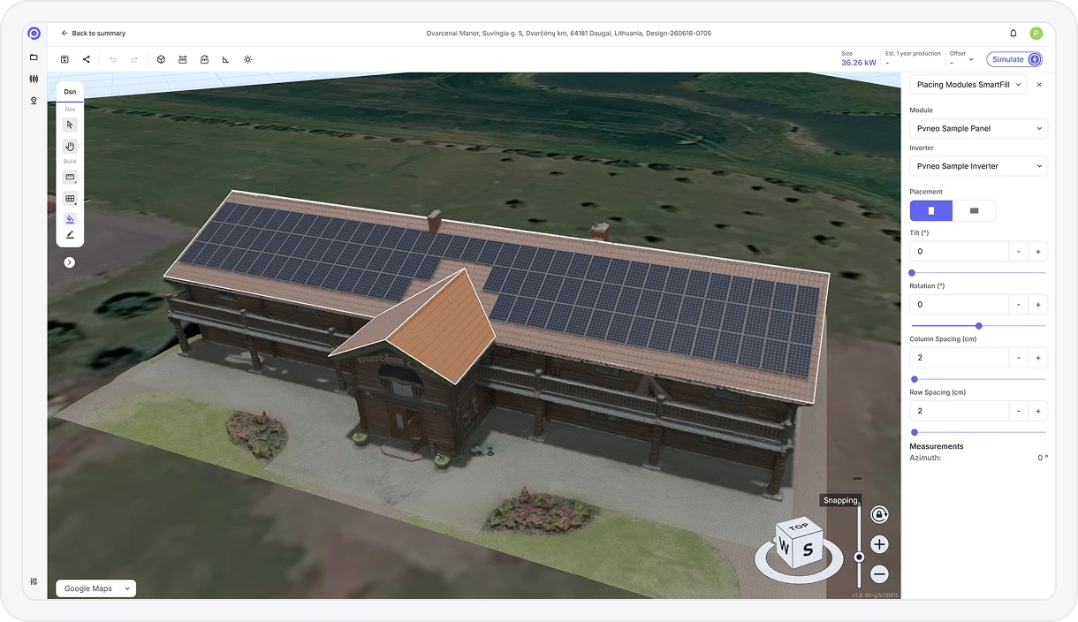The width and height of the screenshot is (1078, 622).
Task: Select the ruler measure build tool
Action: click(x=70, y=177)
